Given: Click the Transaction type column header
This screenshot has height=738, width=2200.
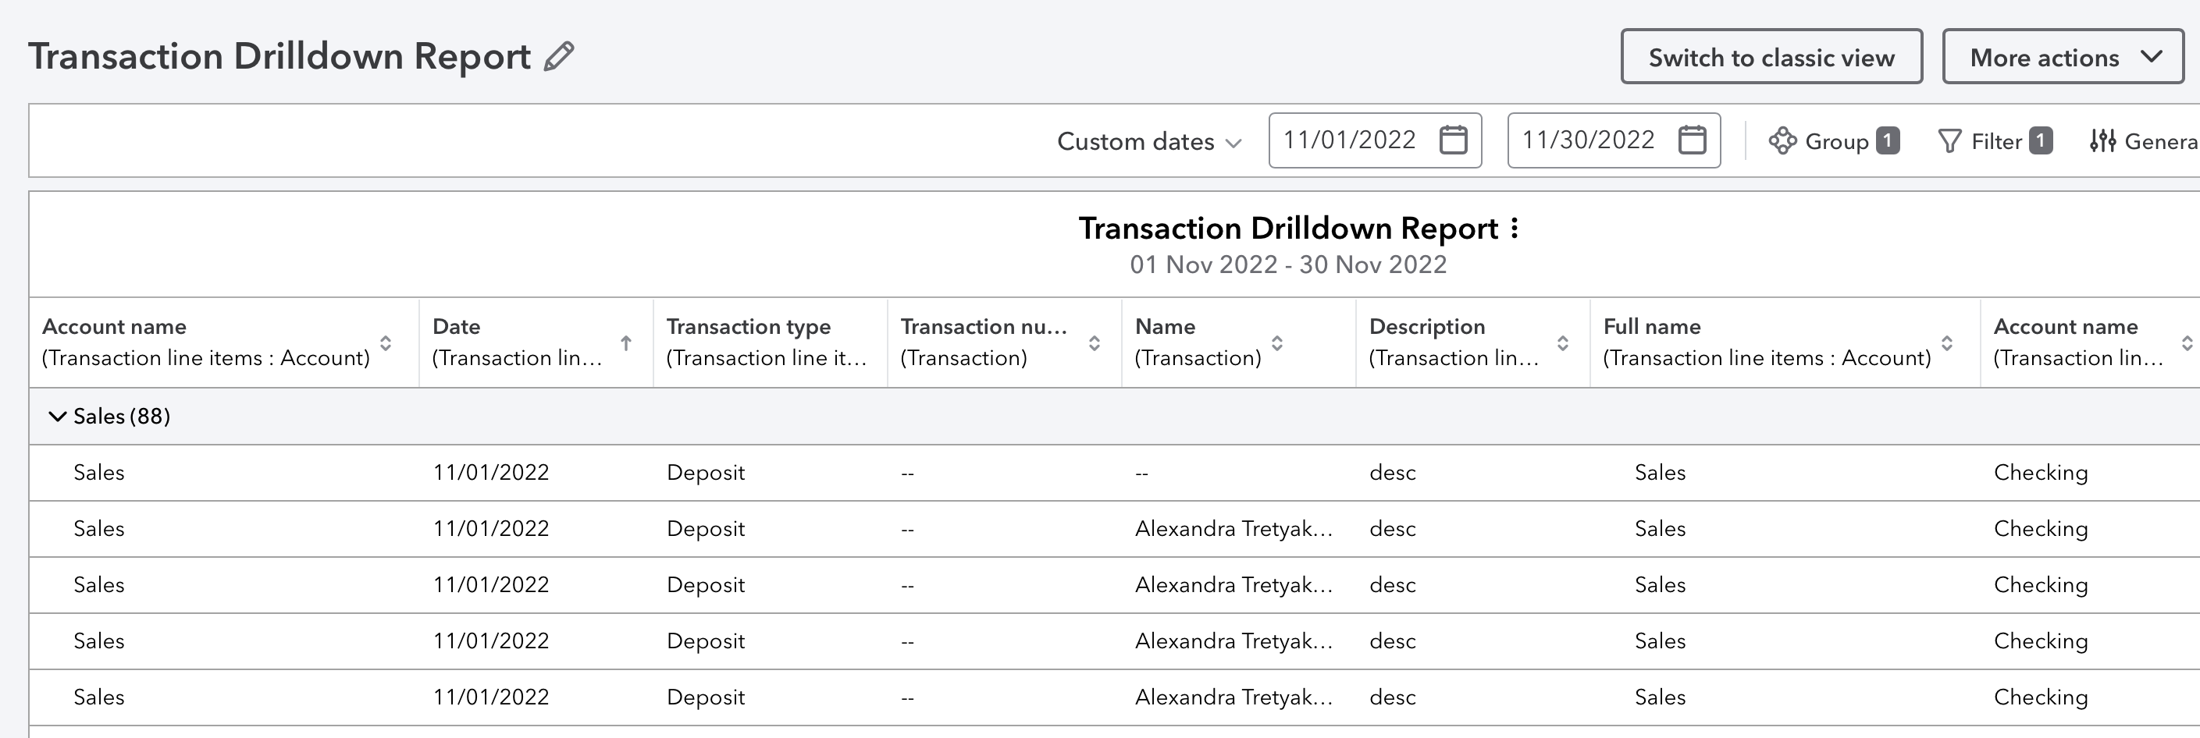Looking at the screenshot, I should click(x=770, y=343).
